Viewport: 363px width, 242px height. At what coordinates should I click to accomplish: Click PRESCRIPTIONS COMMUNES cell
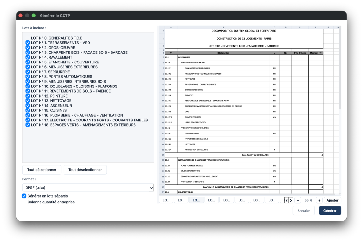(x=193, y=63)
